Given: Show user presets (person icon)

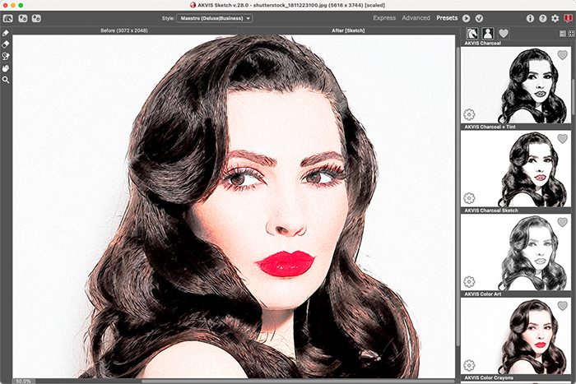Looking at the screenshot, I should tap(488, 34).
